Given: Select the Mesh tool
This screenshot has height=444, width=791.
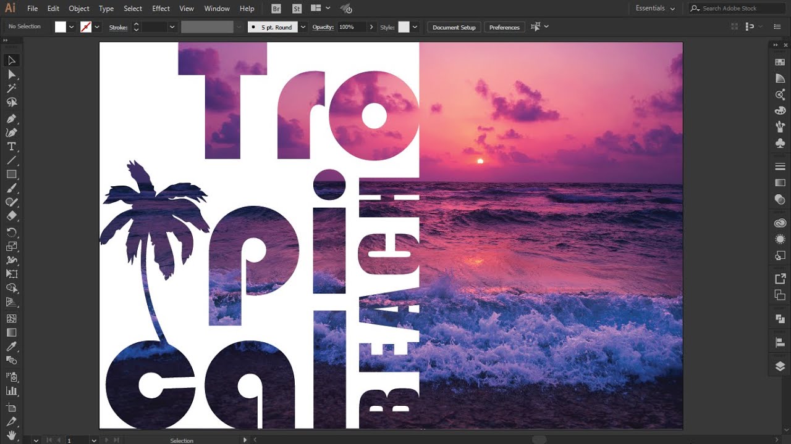Looking at the screenshot, I should [11, 319].
